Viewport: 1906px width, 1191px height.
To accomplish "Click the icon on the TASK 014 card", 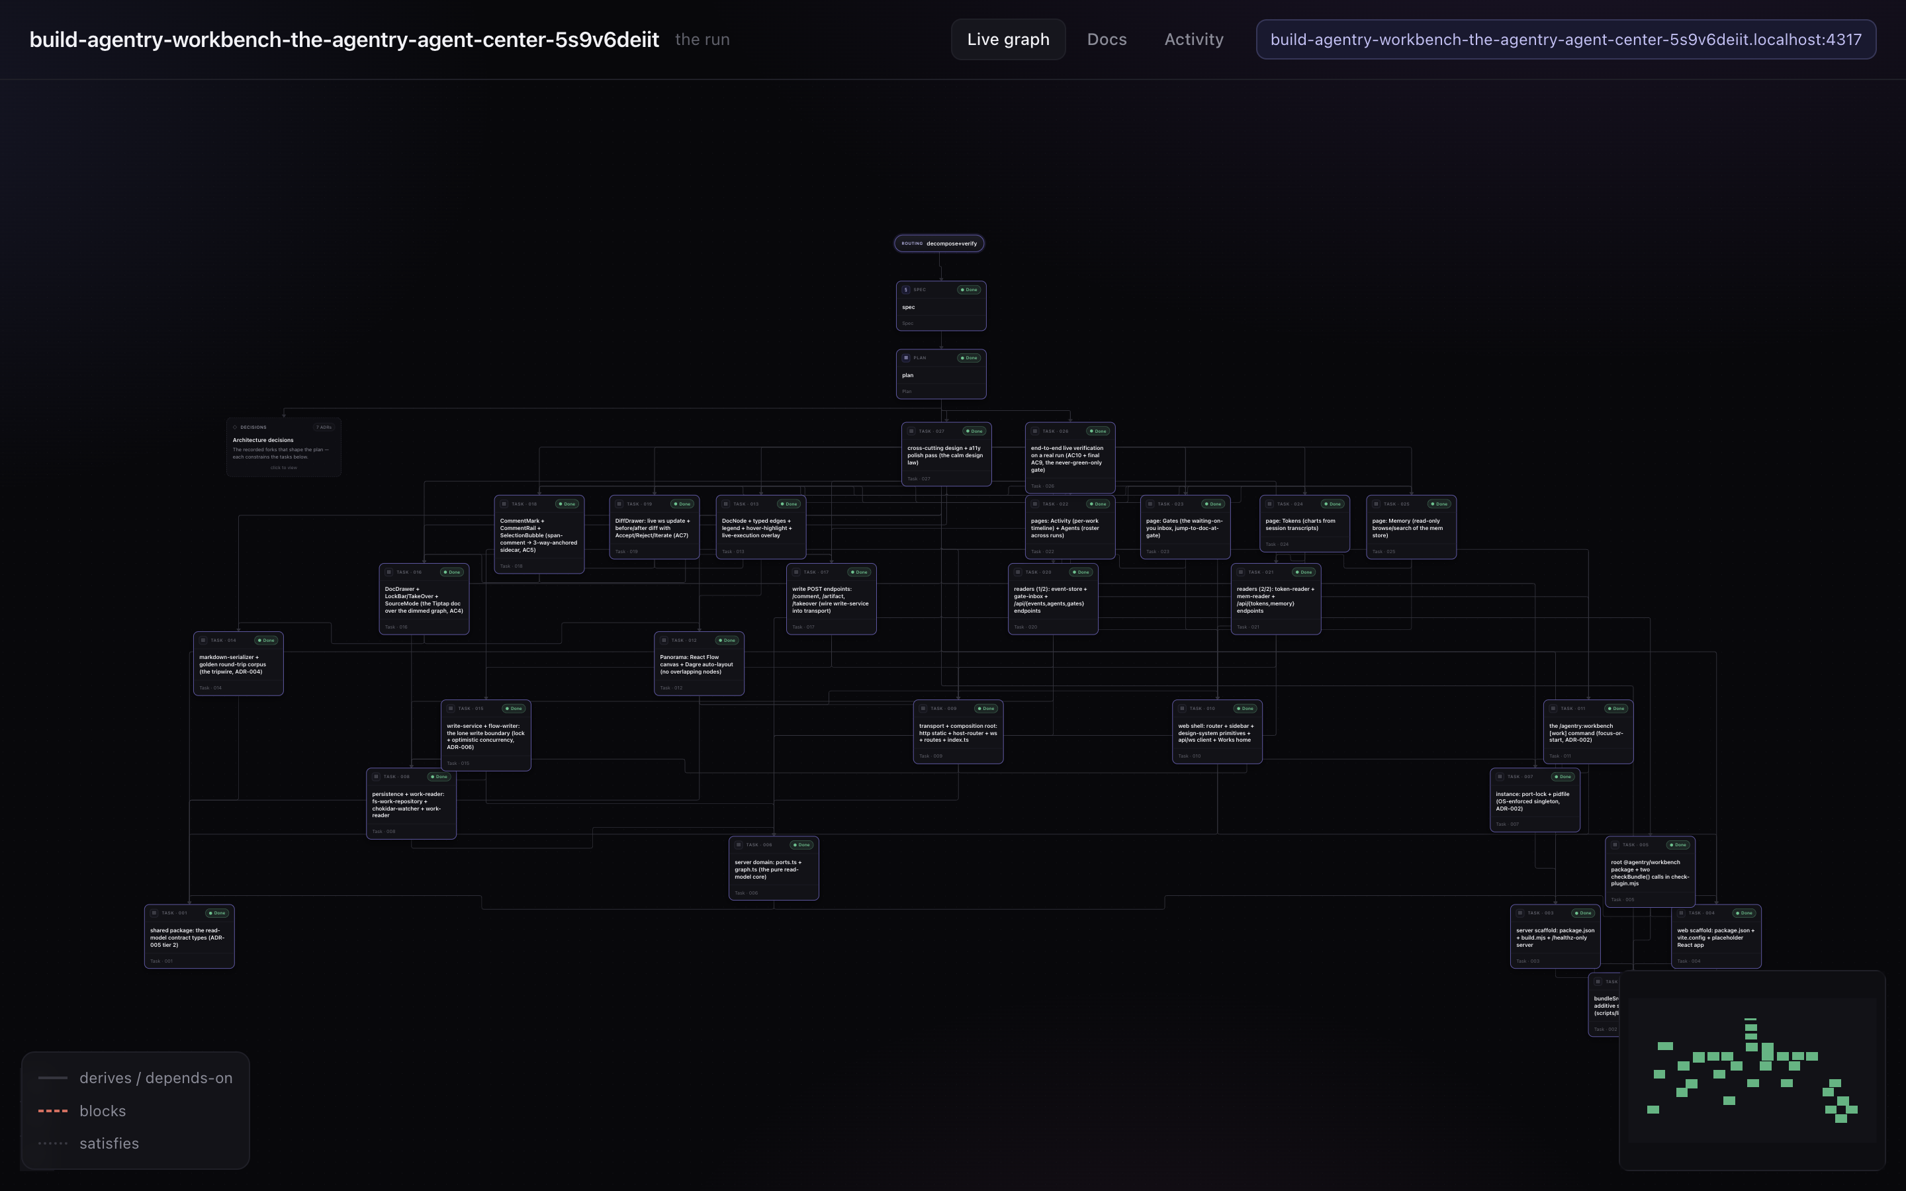I will point(203,640).
